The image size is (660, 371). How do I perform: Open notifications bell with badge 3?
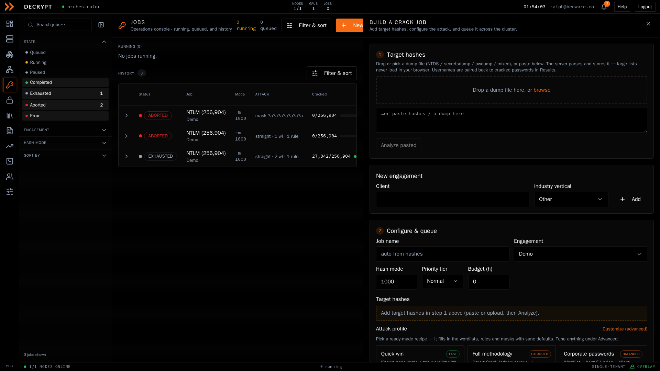coord(604,7)
